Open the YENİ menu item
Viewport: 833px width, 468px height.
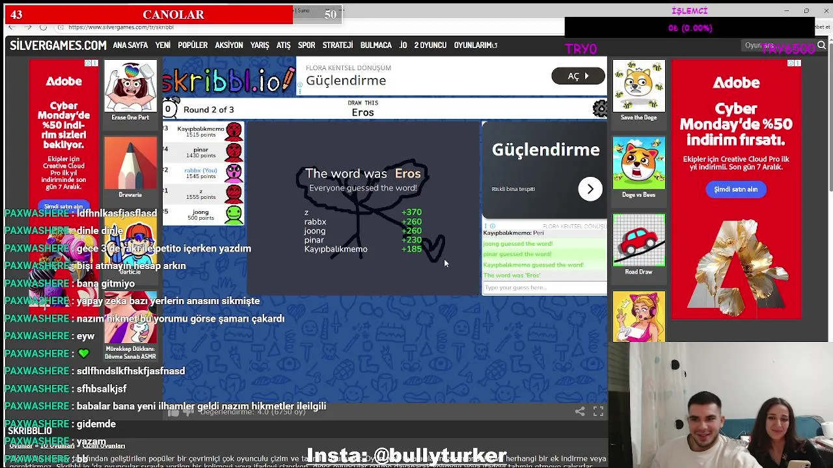click(163, 45)
